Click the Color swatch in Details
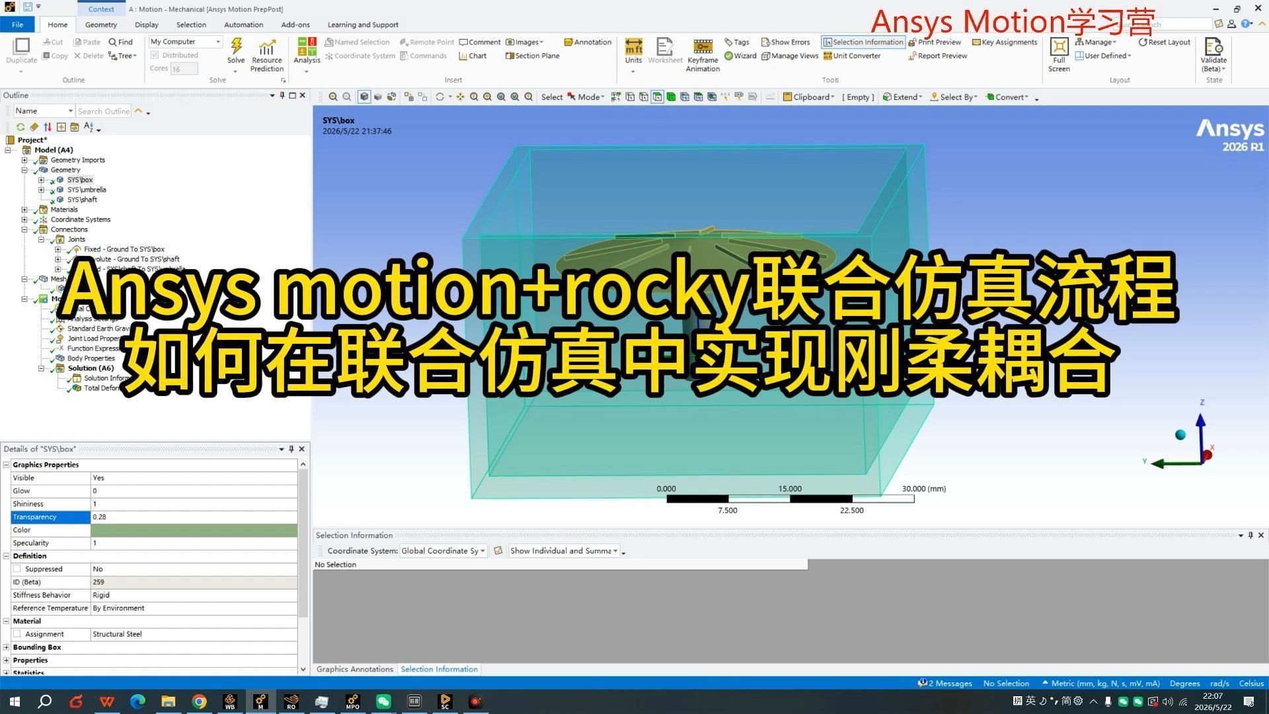Screen dimensions: 1269x714 click(194, 530)
